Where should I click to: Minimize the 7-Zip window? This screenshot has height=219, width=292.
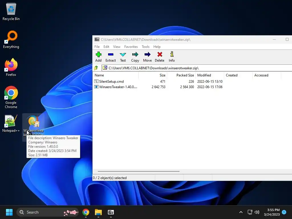tap(274, 39)
